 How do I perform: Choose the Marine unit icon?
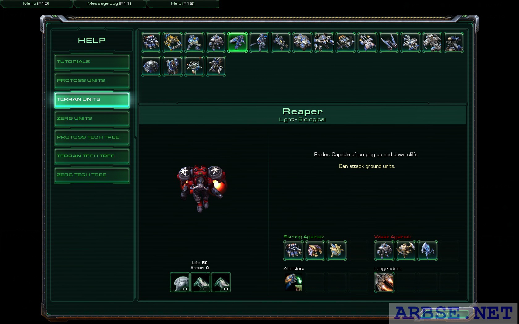coord(194,42)
